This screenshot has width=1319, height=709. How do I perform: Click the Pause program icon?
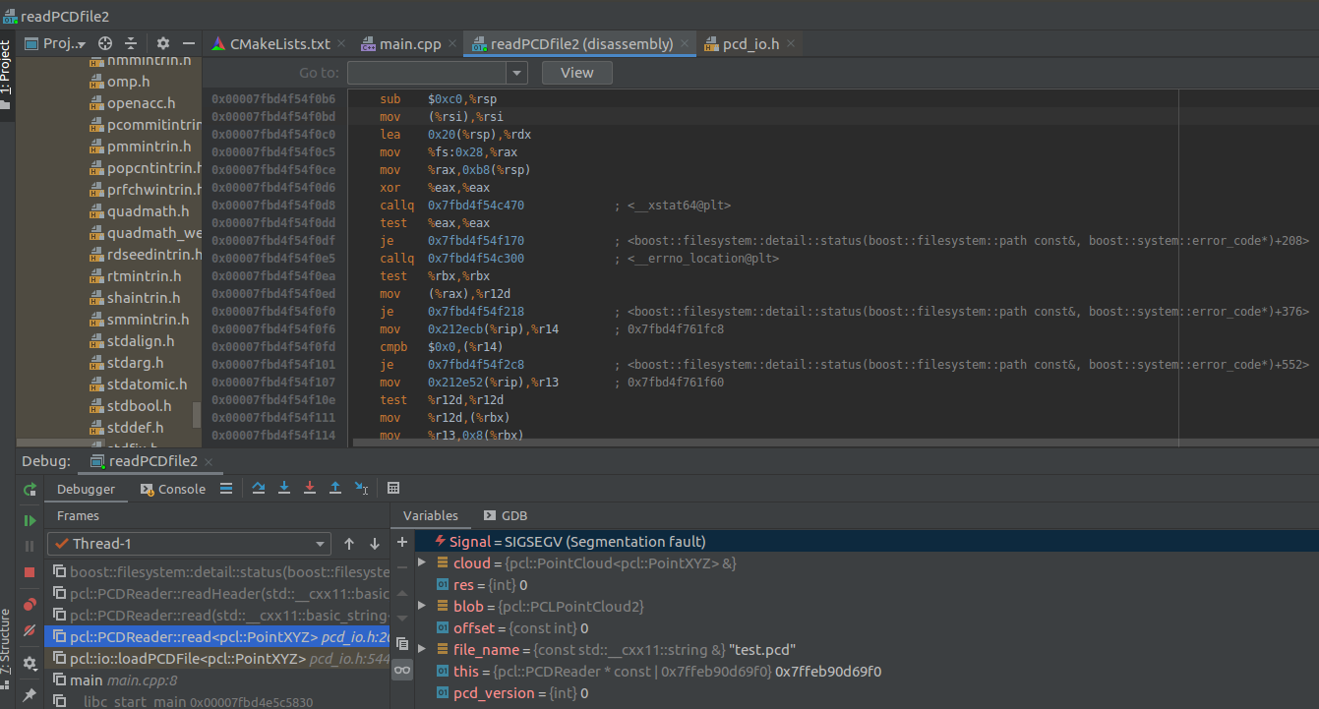coord(30,546)
